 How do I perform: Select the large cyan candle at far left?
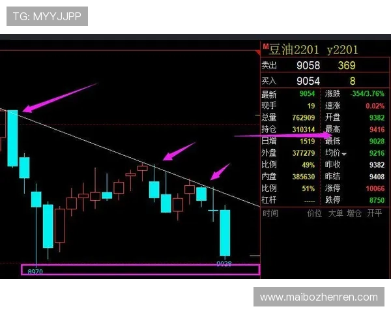point(12,138)
